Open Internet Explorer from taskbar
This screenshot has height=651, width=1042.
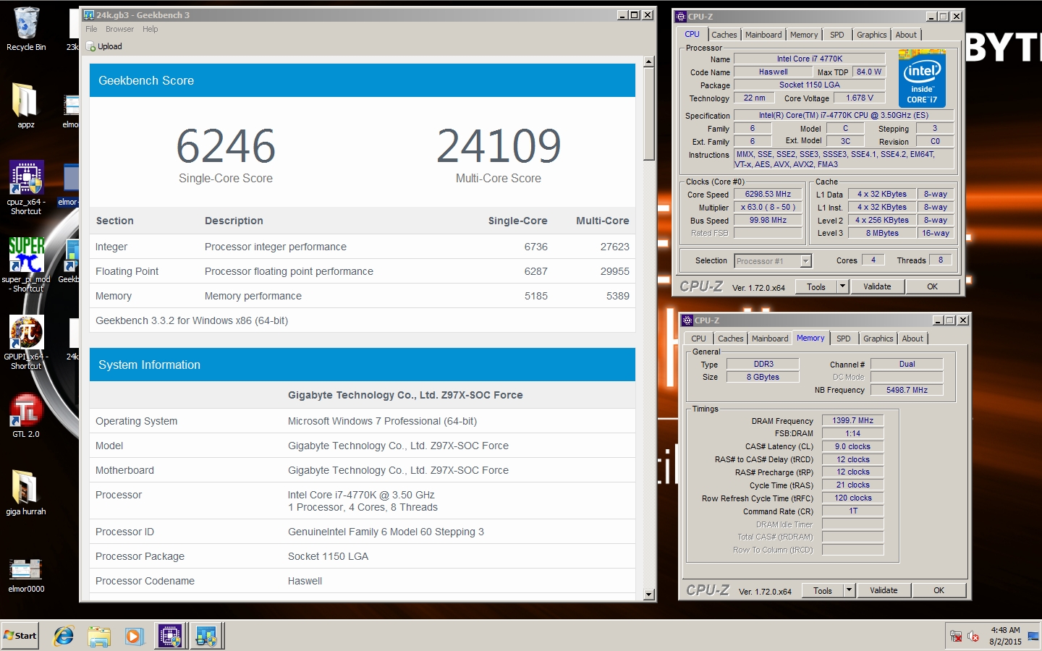click(x=64, y=637)
